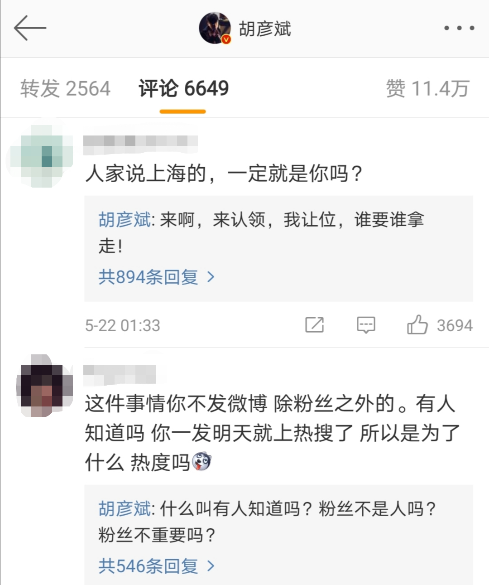Click 胡彦斌's blue name in the first reply

[x=122, y=219]
